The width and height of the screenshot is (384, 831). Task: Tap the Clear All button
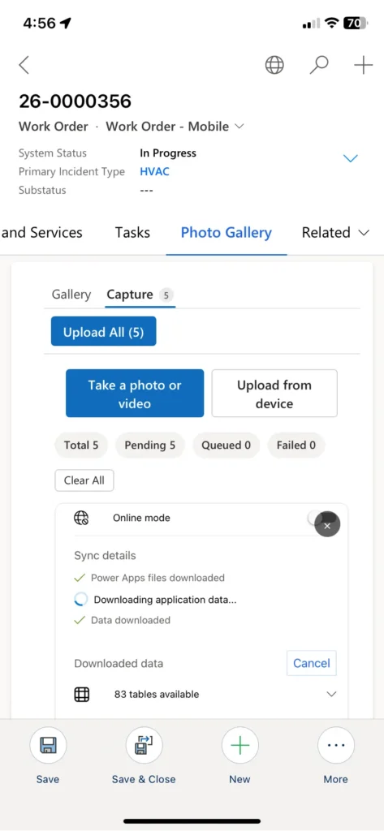(x=84, y=480)
